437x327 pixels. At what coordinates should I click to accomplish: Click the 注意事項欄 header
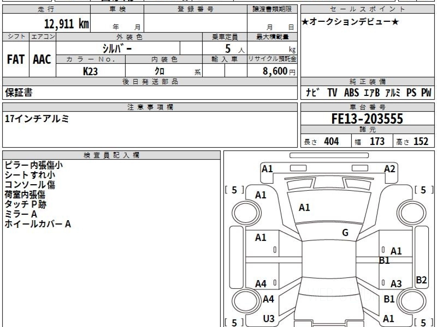(x=150, y=107)
